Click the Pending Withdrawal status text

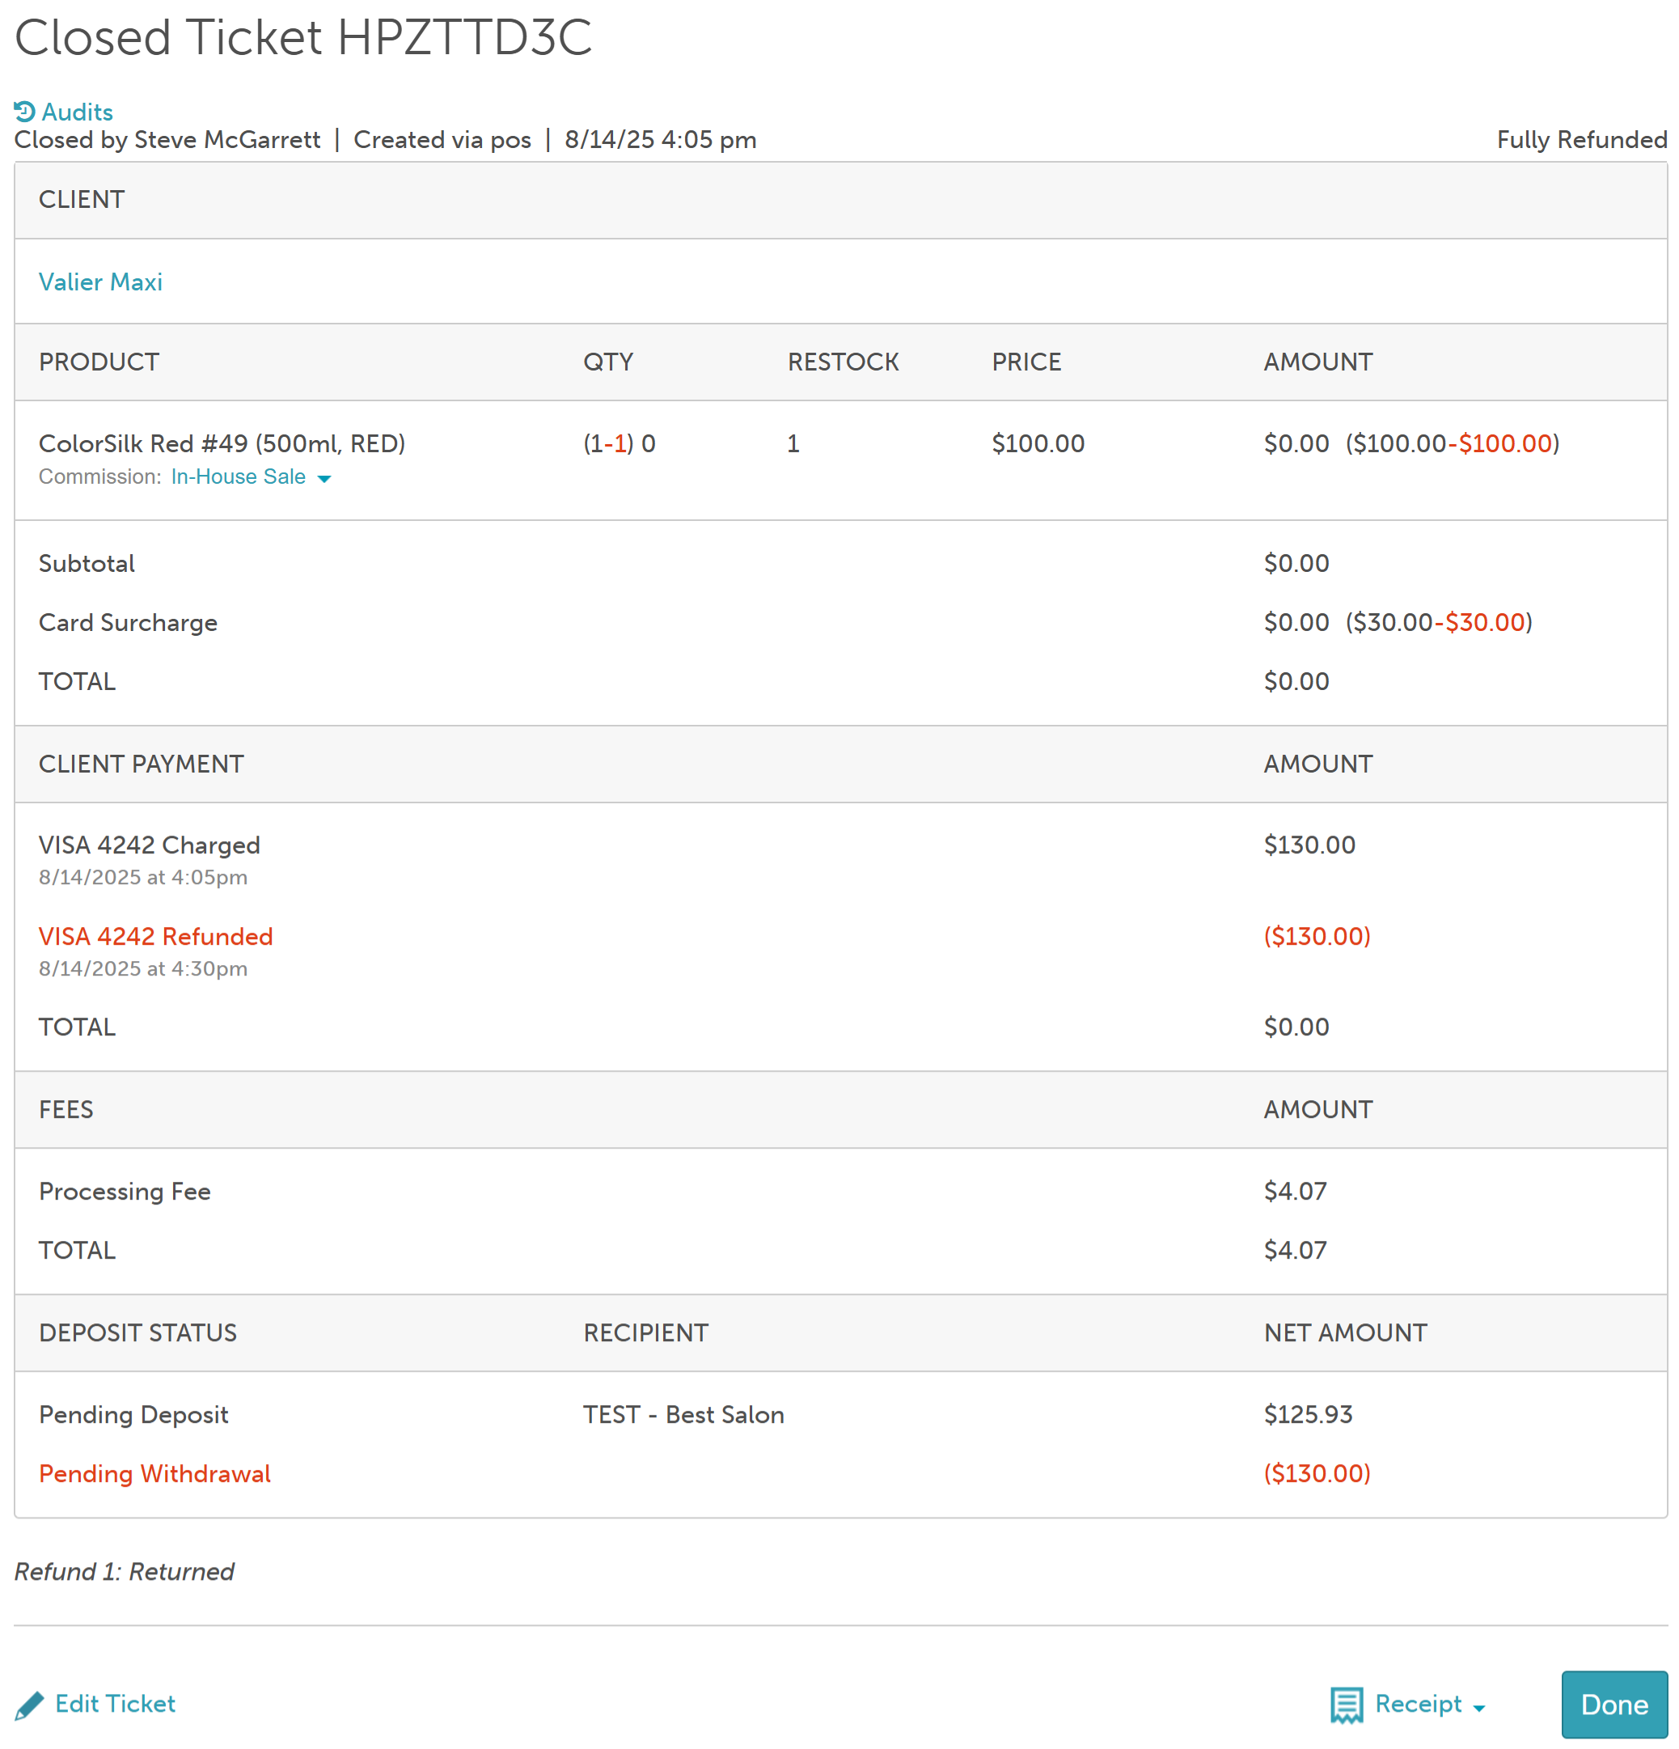pyautogui.click(x=154, y=1473)
